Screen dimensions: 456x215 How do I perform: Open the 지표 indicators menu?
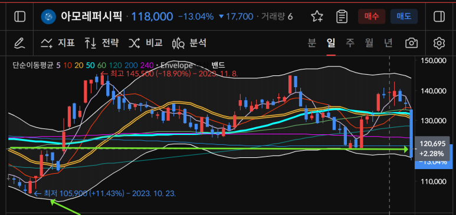click(58, 43)
